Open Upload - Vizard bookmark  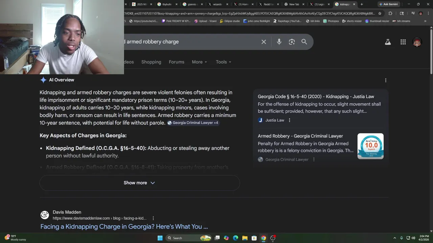pyautogui.click(x=205, y=21)
